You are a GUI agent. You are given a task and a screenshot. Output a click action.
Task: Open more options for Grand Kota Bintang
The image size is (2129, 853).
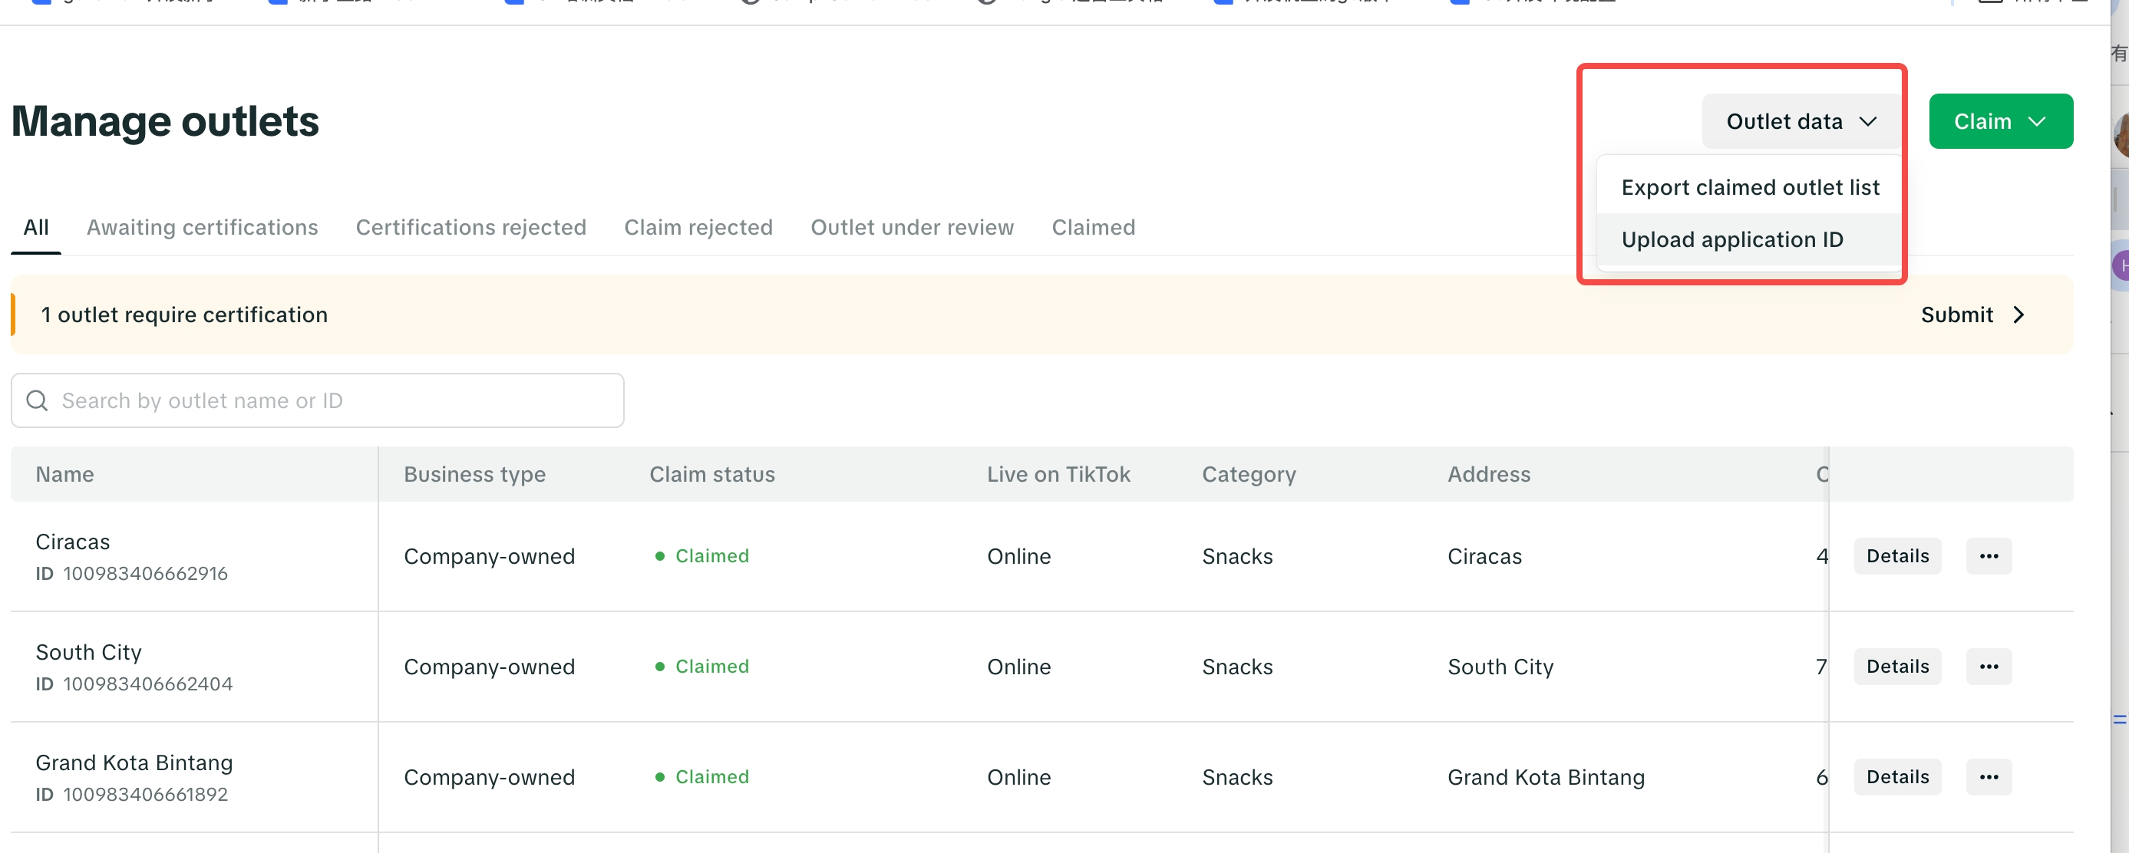click(x=1989, y=777)
